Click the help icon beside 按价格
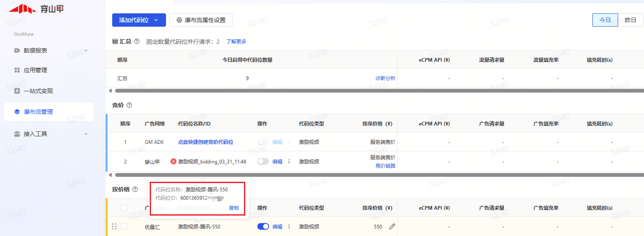 pos(135,189)
